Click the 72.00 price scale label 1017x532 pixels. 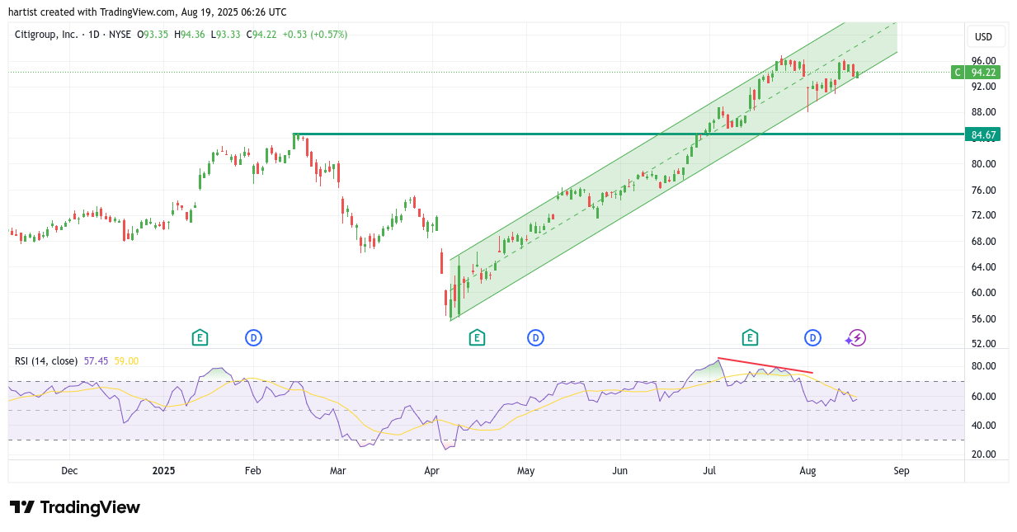point(983,215)
